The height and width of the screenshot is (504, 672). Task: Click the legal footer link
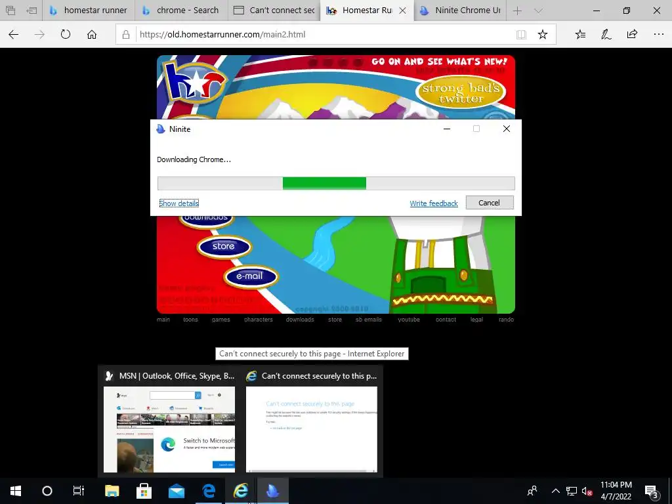point(476,320)
